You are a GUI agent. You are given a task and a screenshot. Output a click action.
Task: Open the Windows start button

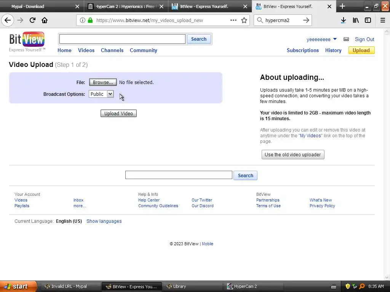(x=18, y=286)
